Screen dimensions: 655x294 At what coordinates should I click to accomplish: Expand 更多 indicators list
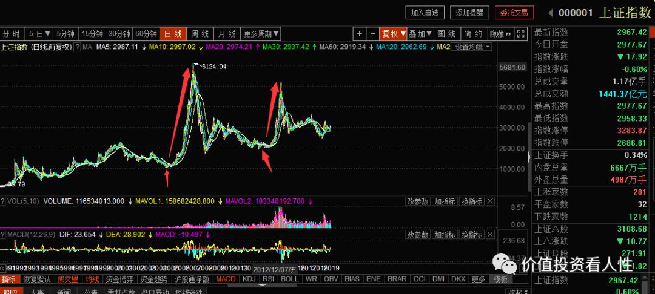(x=479, y=279)
